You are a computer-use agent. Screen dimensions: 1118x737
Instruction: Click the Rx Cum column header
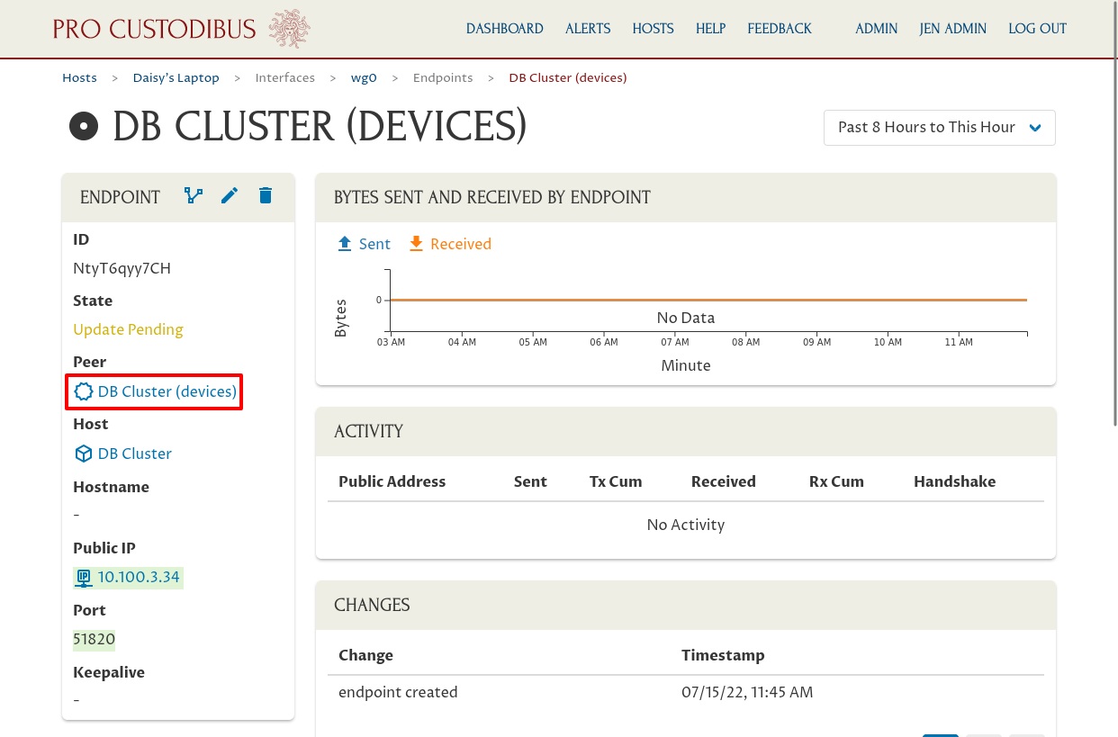(x=836, y=481)
